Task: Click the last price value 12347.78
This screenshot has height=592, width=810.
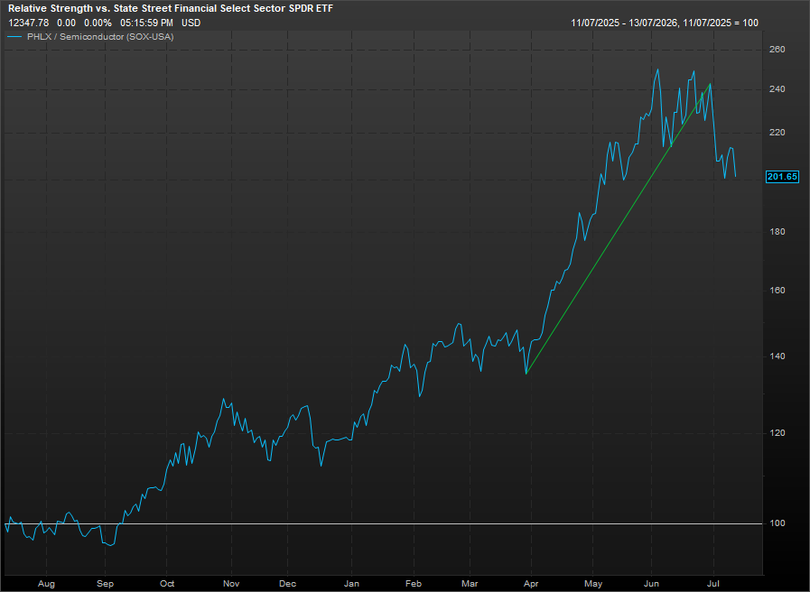Action: click(28, 23)
